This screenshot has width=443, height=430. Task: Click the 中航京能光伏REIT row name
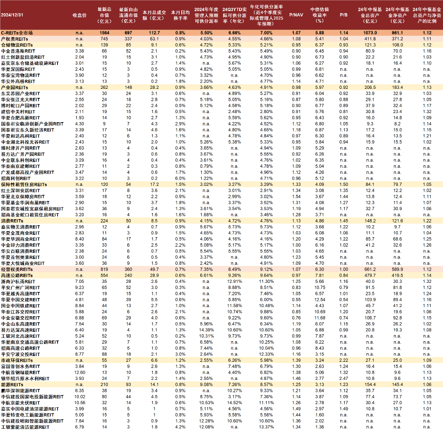[21, 403]
